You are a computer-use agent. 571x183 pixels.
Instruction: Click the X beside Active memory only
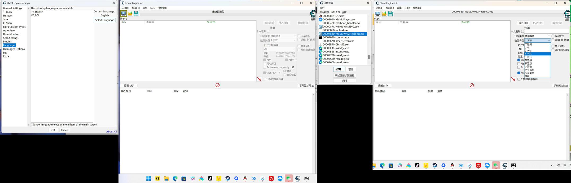(293, 67)
